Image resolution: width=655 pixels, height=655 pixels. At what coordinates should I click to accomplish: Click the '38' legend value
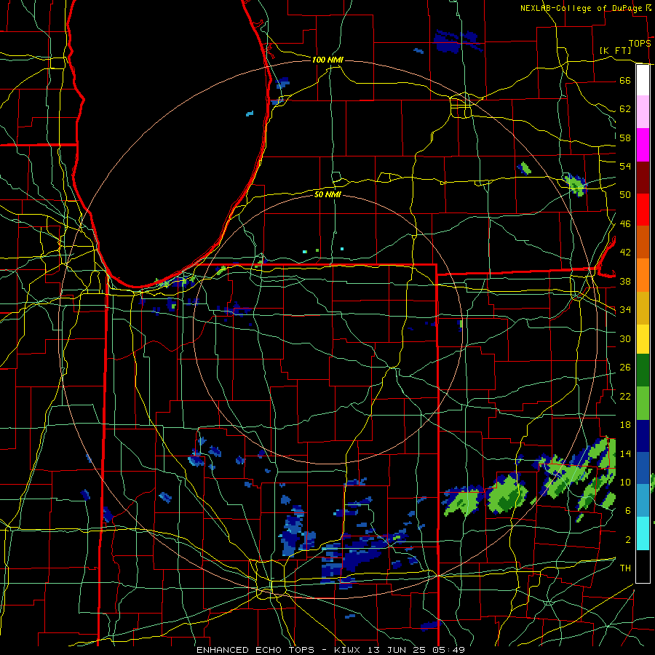tap(625, 281)
